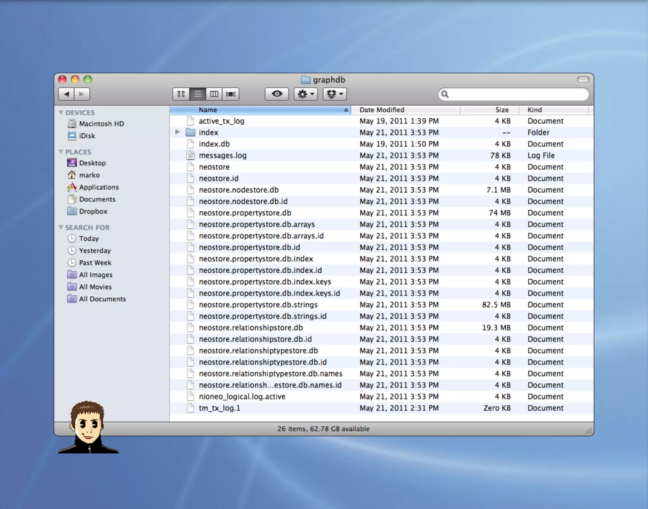Toggle toolbar with the pill button
Image resolution: width=648 pixels, height=509 pixels.
(583, 79)
